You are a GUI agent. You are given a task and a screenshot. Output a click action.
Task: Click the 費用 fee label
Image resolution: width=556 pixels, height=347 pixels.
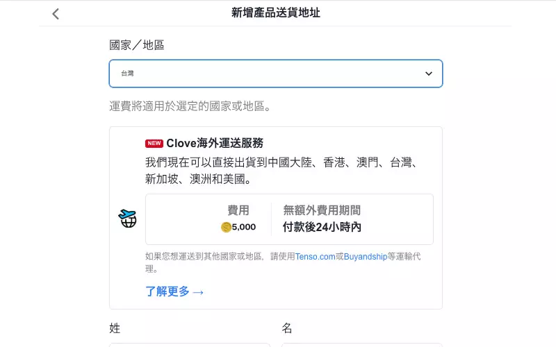tap(238, 210)
